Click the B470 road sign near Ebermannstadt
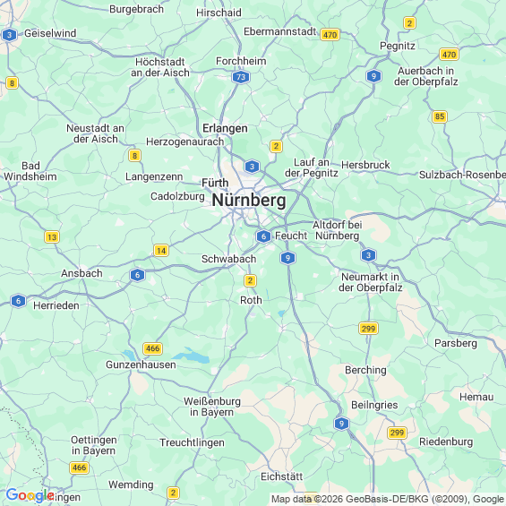This screenshot has height=506, width=506. pos(330,35)
